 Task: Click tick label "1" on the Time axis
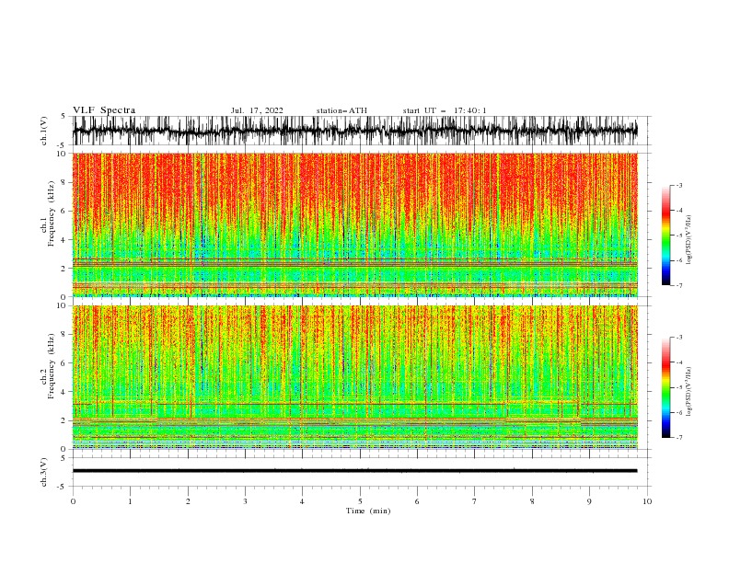point(130,501)
